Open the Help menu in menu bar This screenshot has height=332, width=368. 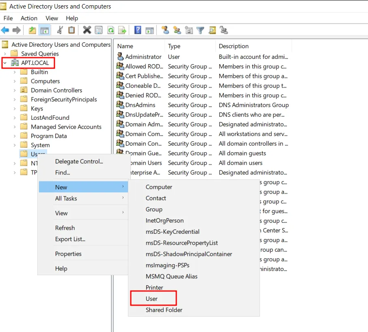[x=72, y=18]
